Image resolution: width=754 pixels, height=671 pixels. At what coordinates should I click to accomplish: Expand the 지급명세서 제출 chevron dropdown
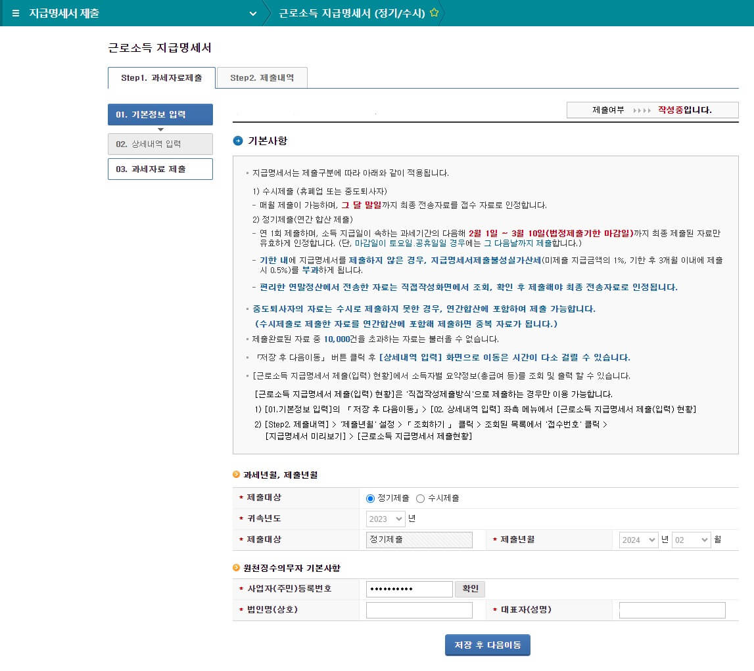point(253,14)
